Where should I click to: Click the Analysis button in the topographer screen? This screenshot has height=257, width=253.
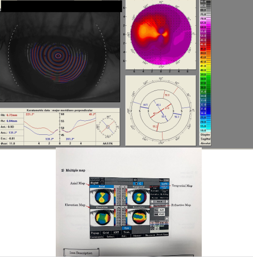pyautogui.click(x=95, y=179)
